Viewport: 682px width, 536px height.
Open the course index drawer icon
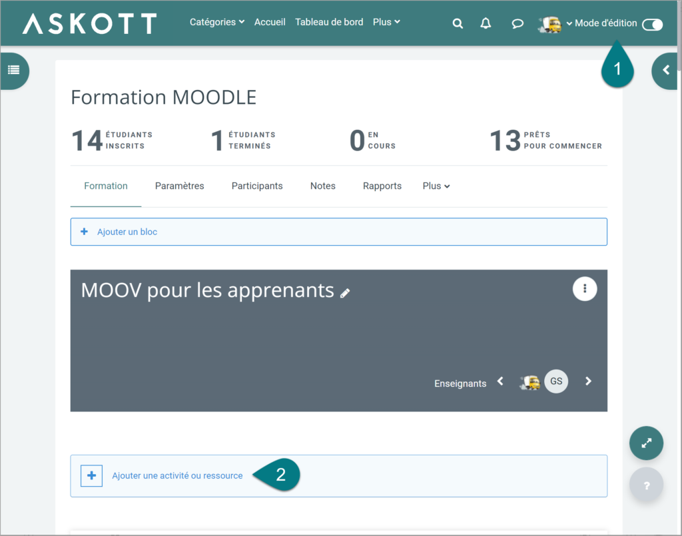click(x=13, y=70)
